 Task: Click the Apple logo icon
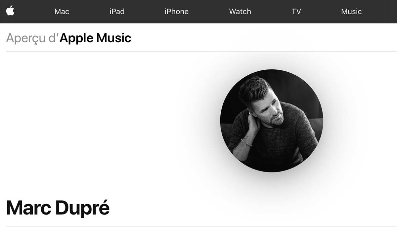pos(10,11)
